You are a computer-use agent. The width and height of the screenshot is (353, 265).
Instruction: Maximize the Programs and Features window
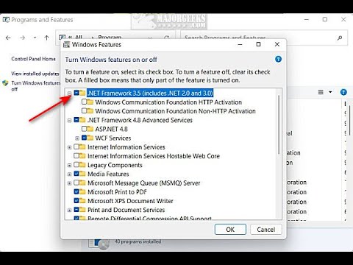point(325,19)
